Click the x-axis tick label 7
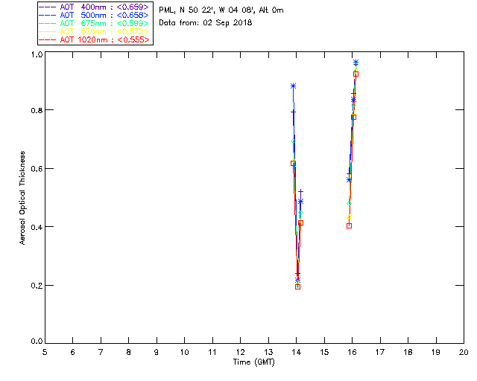 [101, 352]
